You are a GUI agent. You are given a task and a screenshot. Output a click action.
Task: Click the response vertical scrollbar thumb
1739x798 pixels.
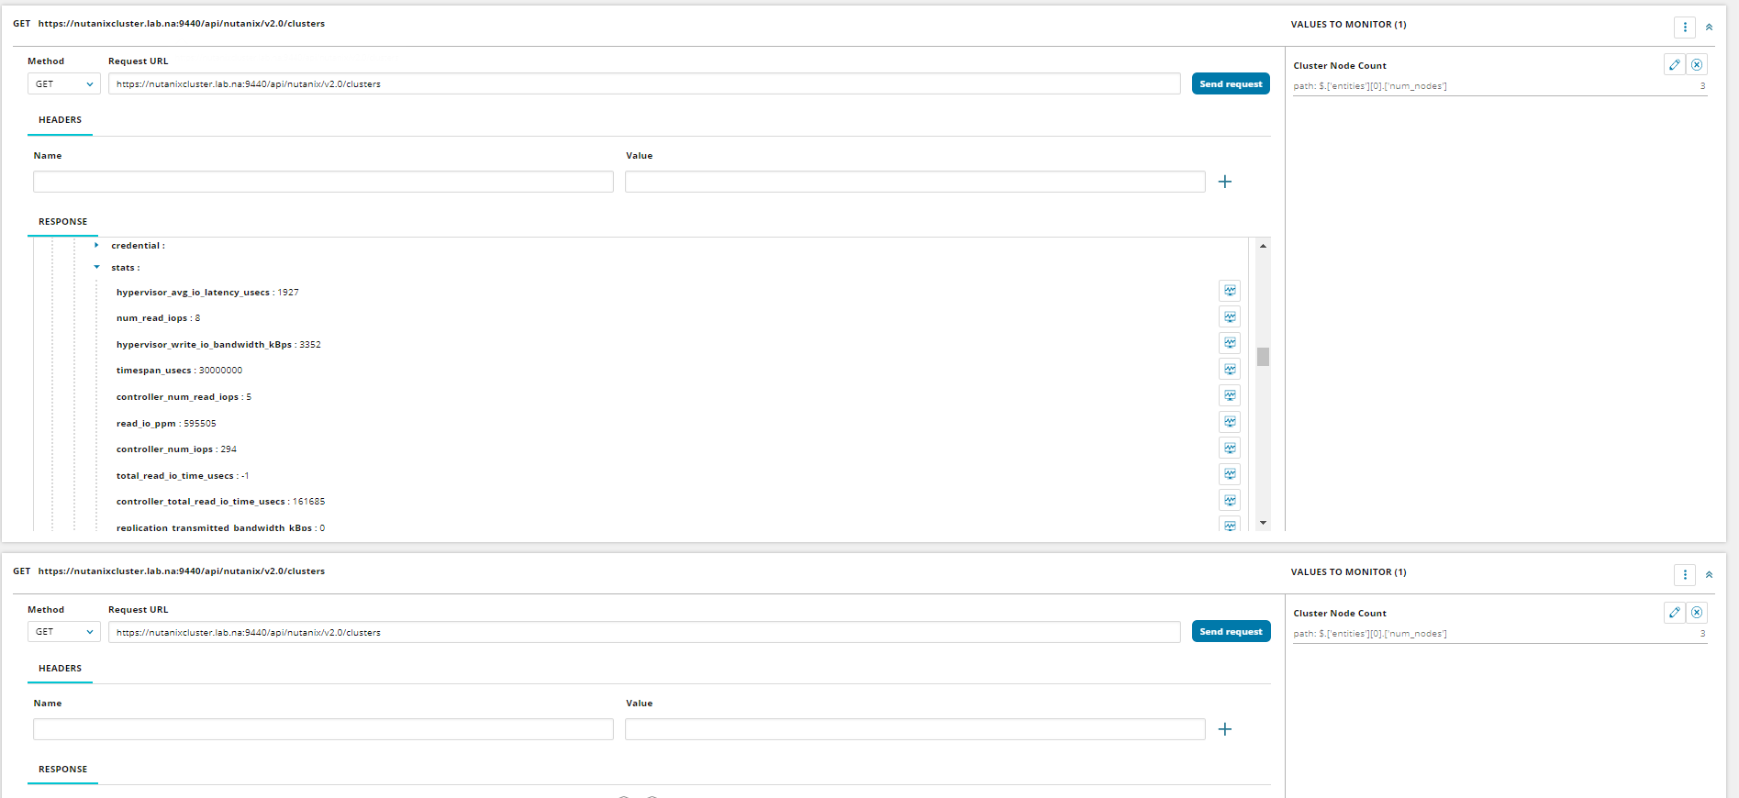point(1264,357)
